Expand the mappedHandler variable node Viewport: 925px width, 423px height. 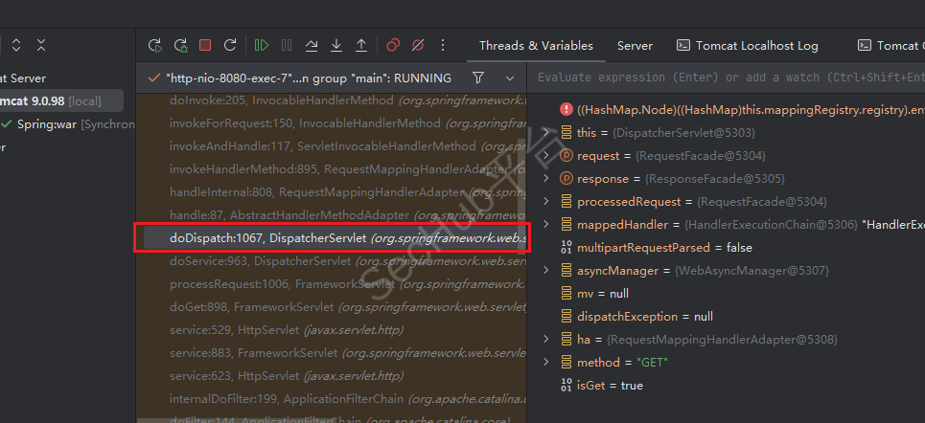click(x=545, y=225)
